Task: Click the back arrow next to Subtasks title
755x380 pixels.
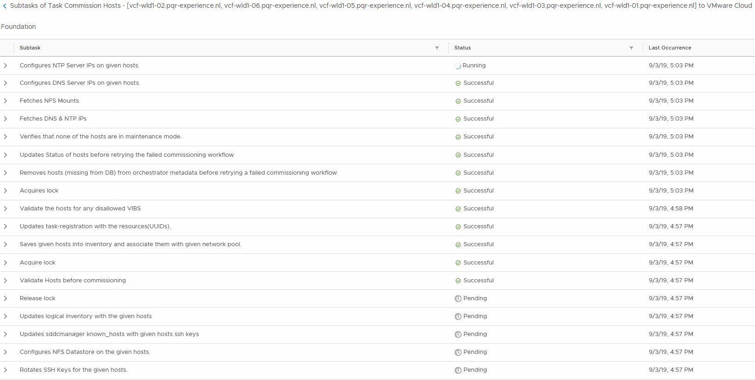Action: click(x=5, y=6)
